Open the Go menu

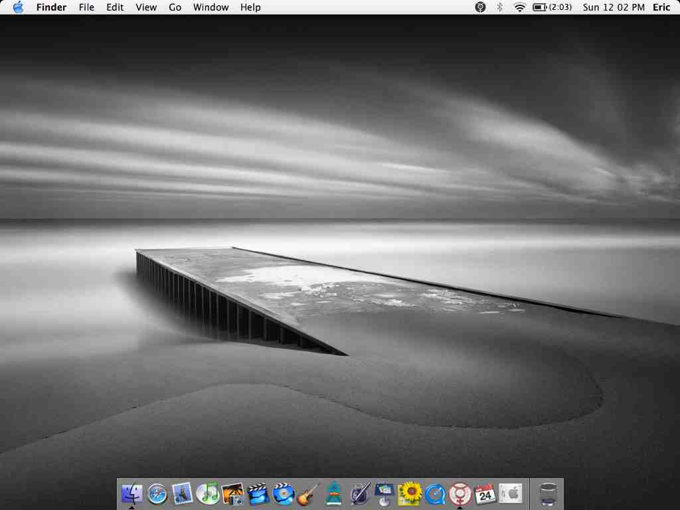pos(175,7)
